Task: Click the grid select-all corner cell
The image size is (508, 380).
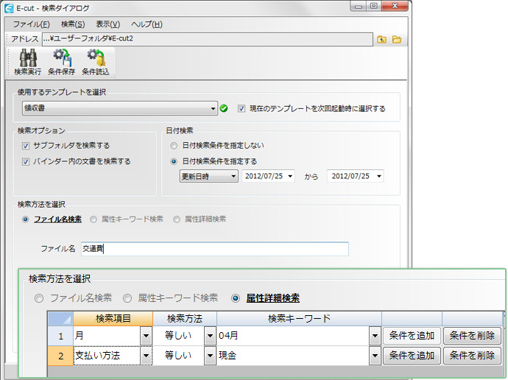Action: click(60, 319)
